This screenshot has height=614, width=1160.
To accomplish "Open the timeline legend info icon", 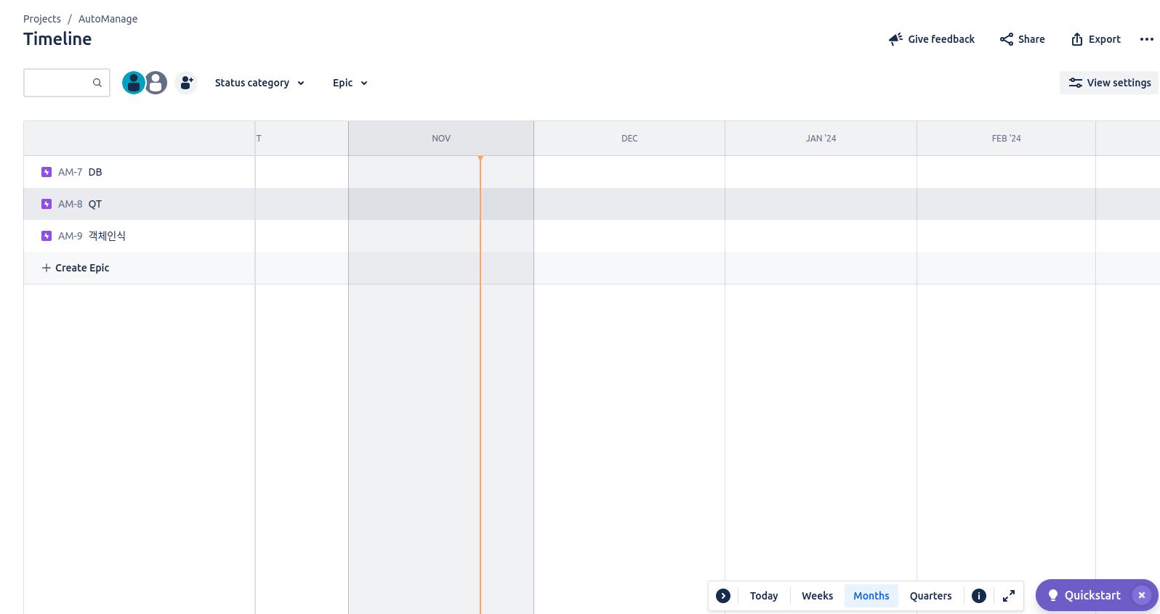I will (x=979, y=596).
